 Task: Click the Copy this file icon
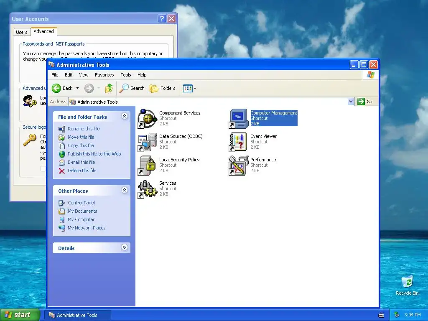click(62, 145)
